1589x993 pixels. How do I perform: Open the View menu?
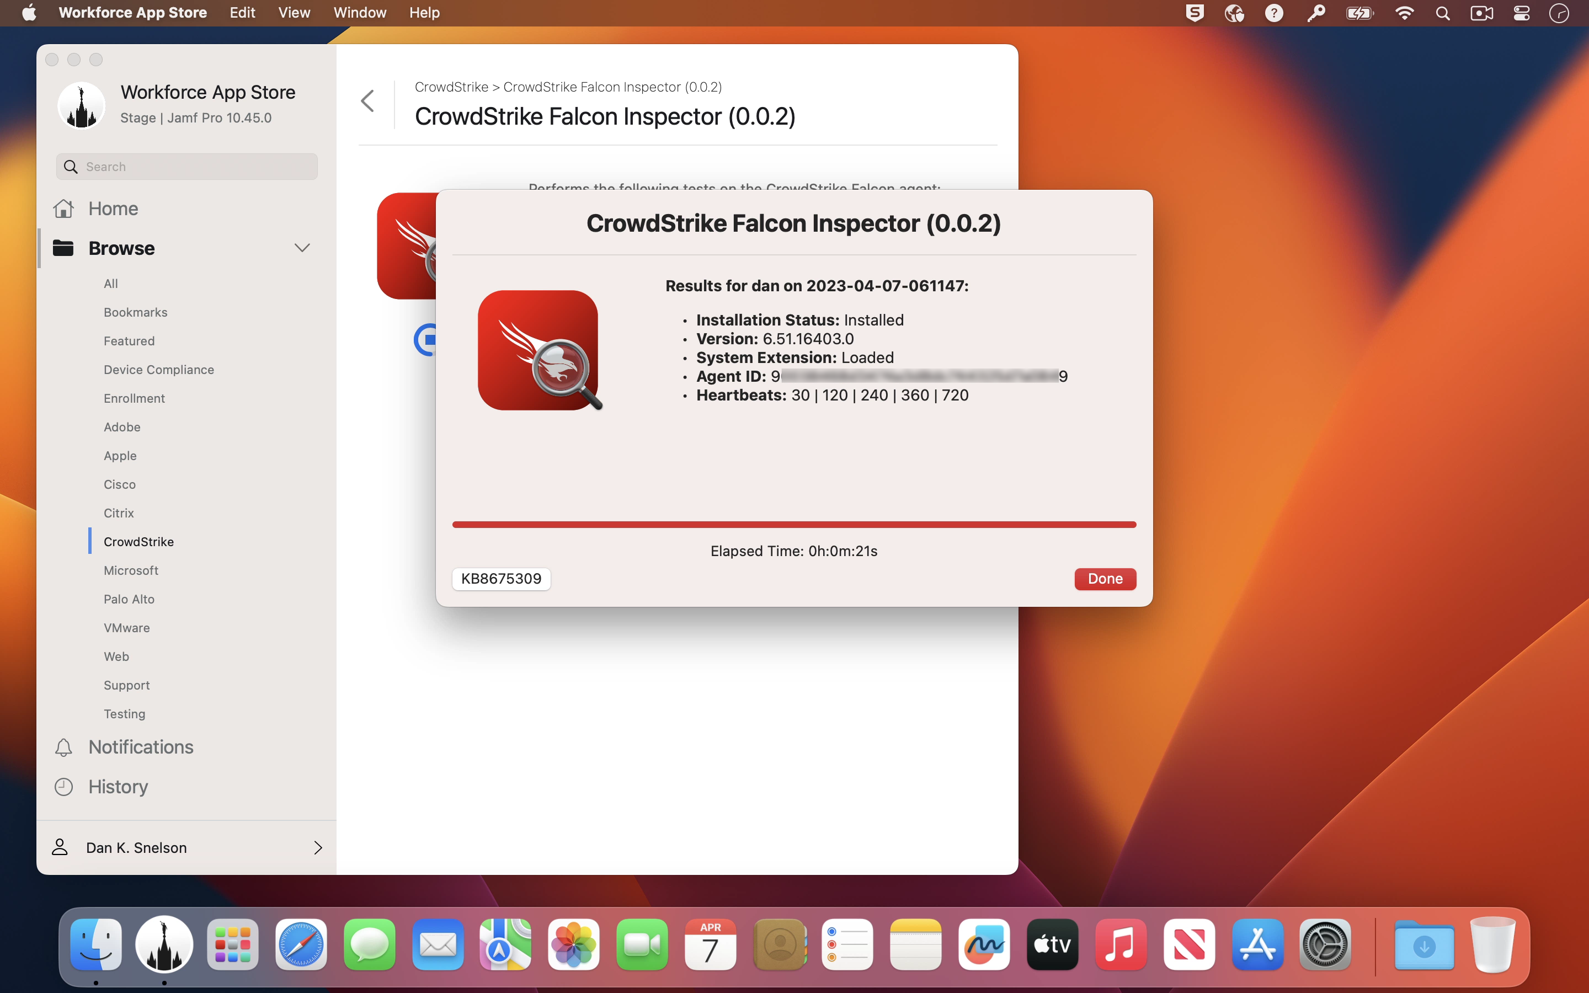click(294, 13)
